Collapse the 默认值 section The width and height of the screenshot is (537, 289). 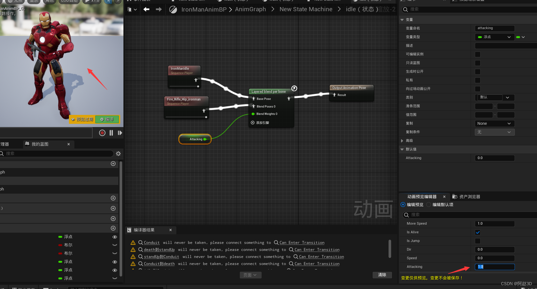point(402,149)
